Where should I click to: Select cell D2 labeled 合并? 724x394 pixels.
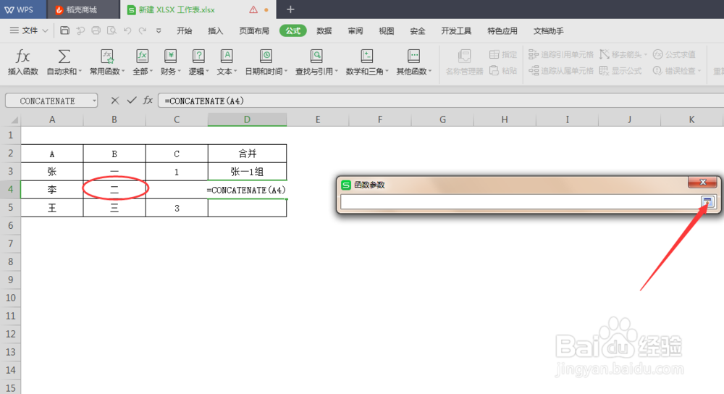(247, 154)
